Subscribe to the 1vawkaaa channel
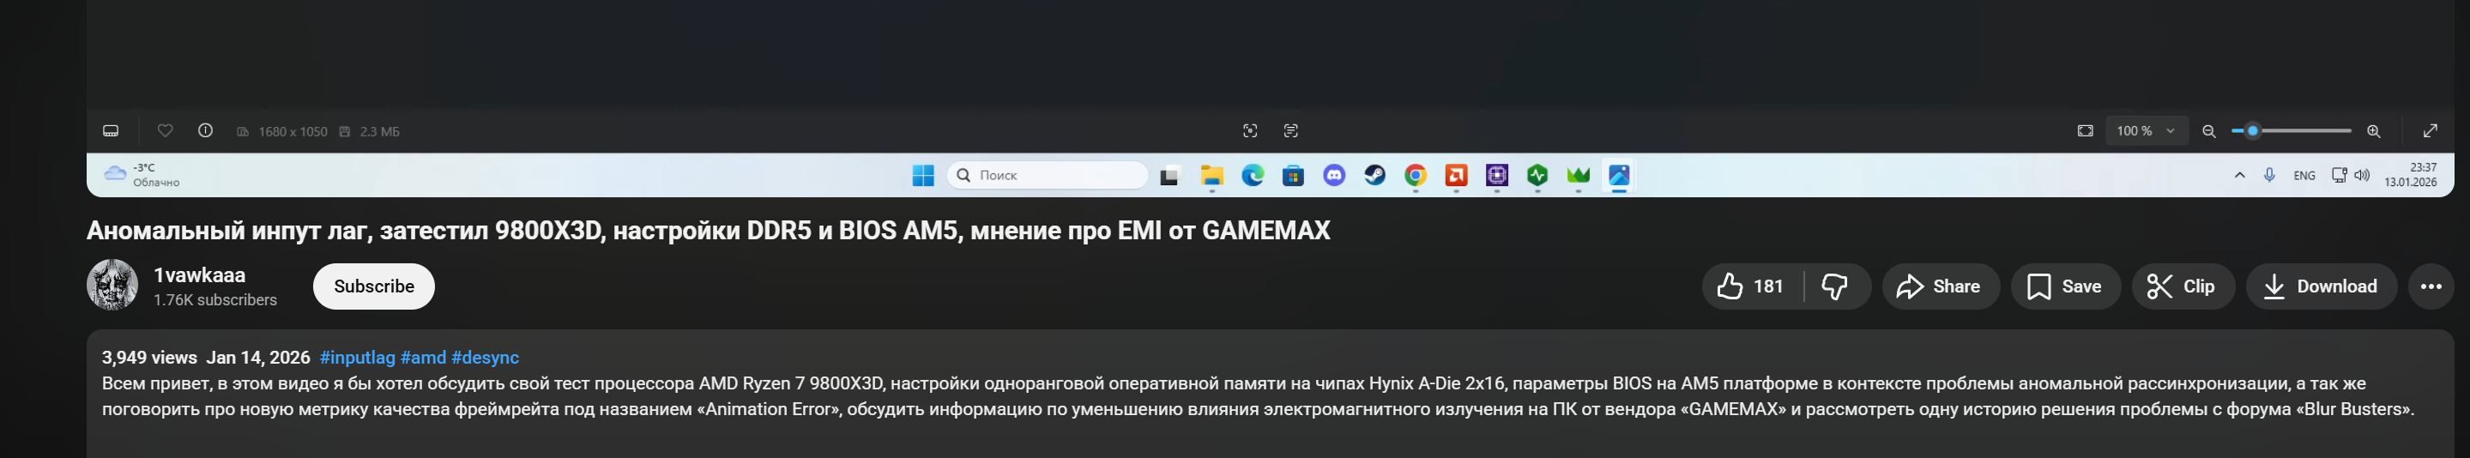This screenshot has height=458, width=2470. point(374,286)
